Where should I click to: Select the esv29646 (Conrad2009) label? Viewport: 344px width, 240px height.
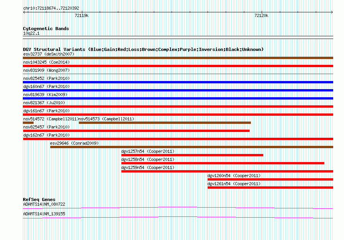(x=74, y=143)
